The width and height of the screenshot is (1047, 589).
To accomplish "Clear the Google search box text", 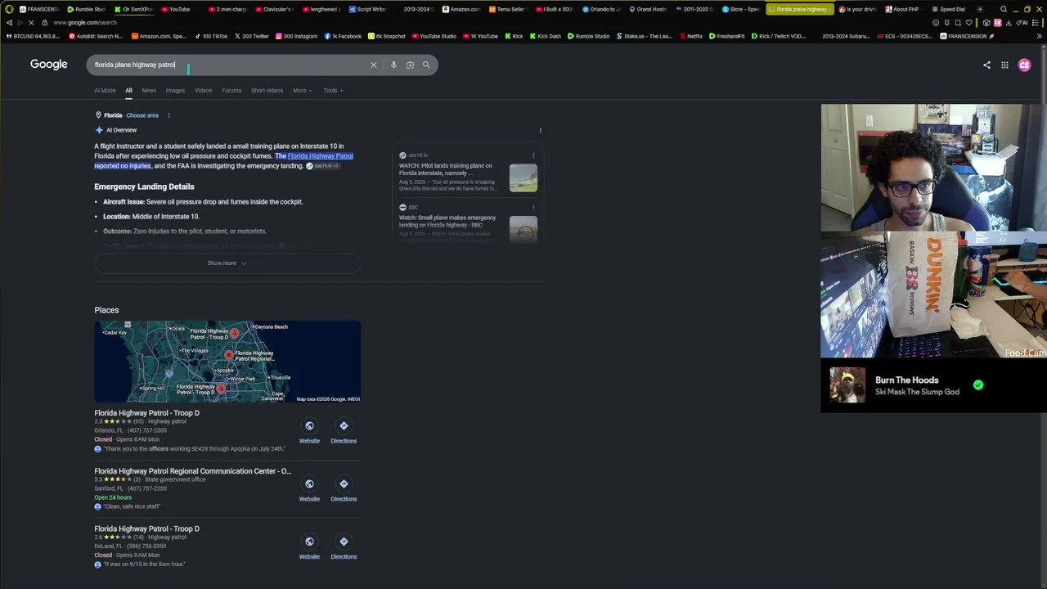I will pos(374,65).
